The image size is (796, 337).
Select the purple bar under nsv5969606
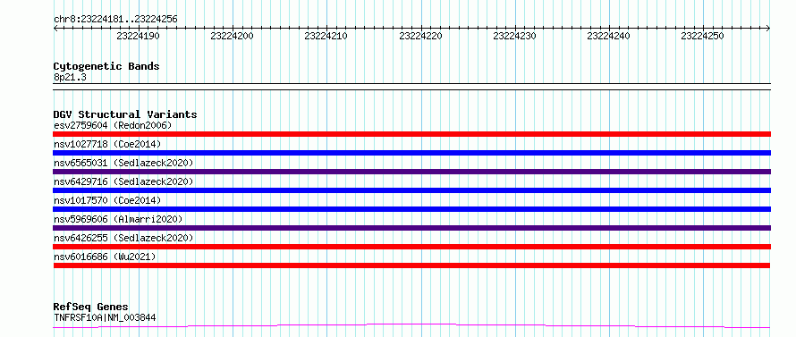(411, 228)
